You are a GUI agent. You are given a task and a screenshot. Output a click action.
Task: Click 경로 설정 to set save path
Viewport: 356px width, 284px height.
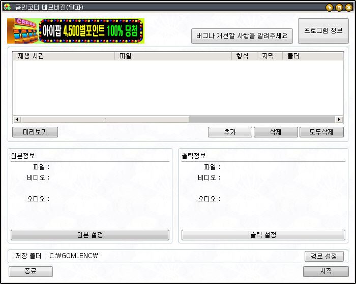tap(324, 257)
